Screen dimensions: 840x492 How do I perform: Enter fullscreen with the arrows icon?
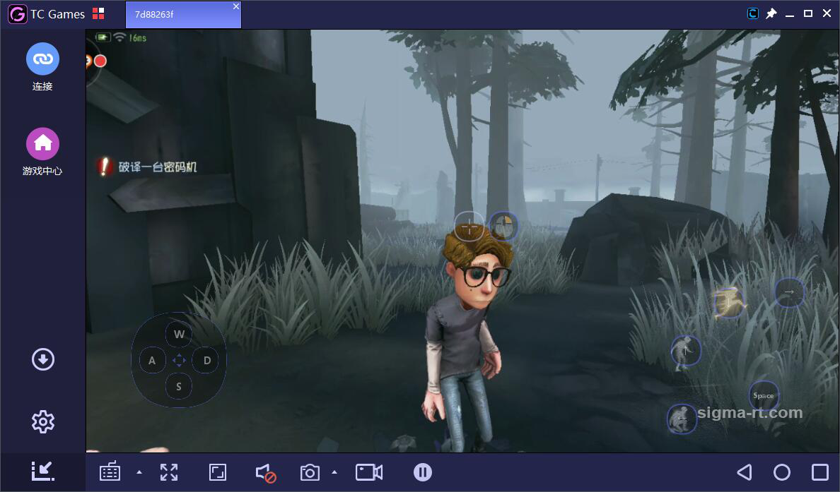click(x=169, y=472)
